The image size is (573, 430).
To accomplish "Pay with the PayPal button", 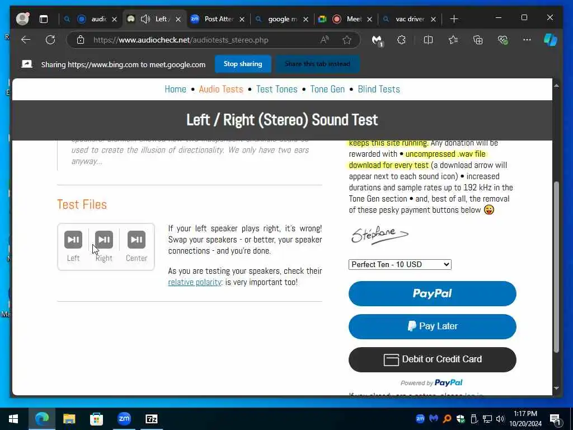I will (433, 293).
